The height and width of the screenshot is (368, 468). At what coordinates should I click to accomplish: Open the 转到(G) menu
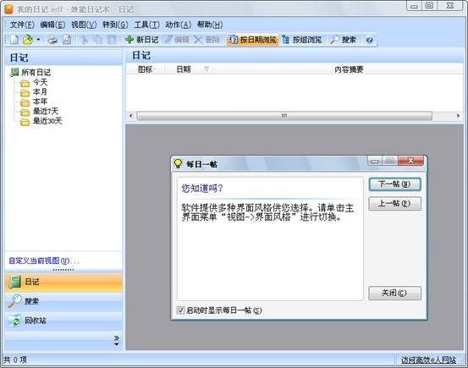[115, 25]
